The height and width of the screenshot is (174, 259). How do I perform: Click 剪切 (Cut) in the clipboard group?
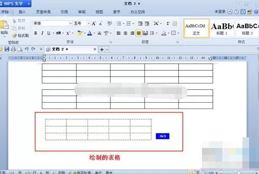19,21
